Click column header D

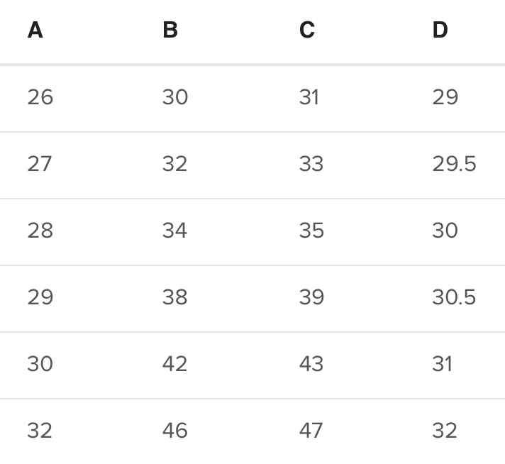coord(440,30)
